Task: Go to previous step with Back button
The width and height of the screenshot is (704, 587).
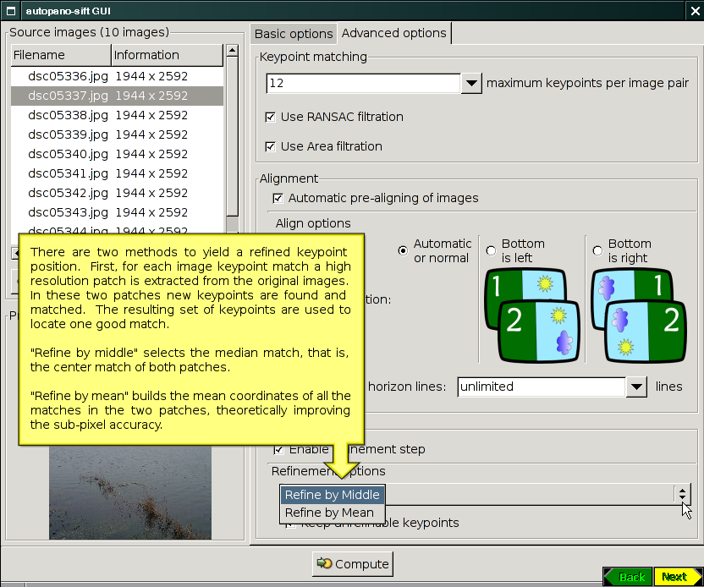Action: [x=629, y=577]
